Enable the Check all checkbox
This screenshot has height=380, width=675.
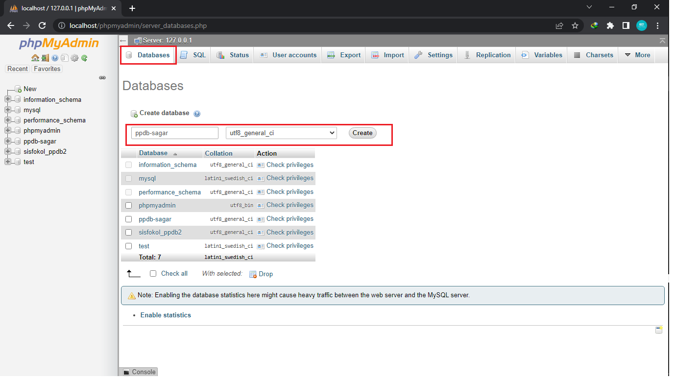tap(153, 274)
